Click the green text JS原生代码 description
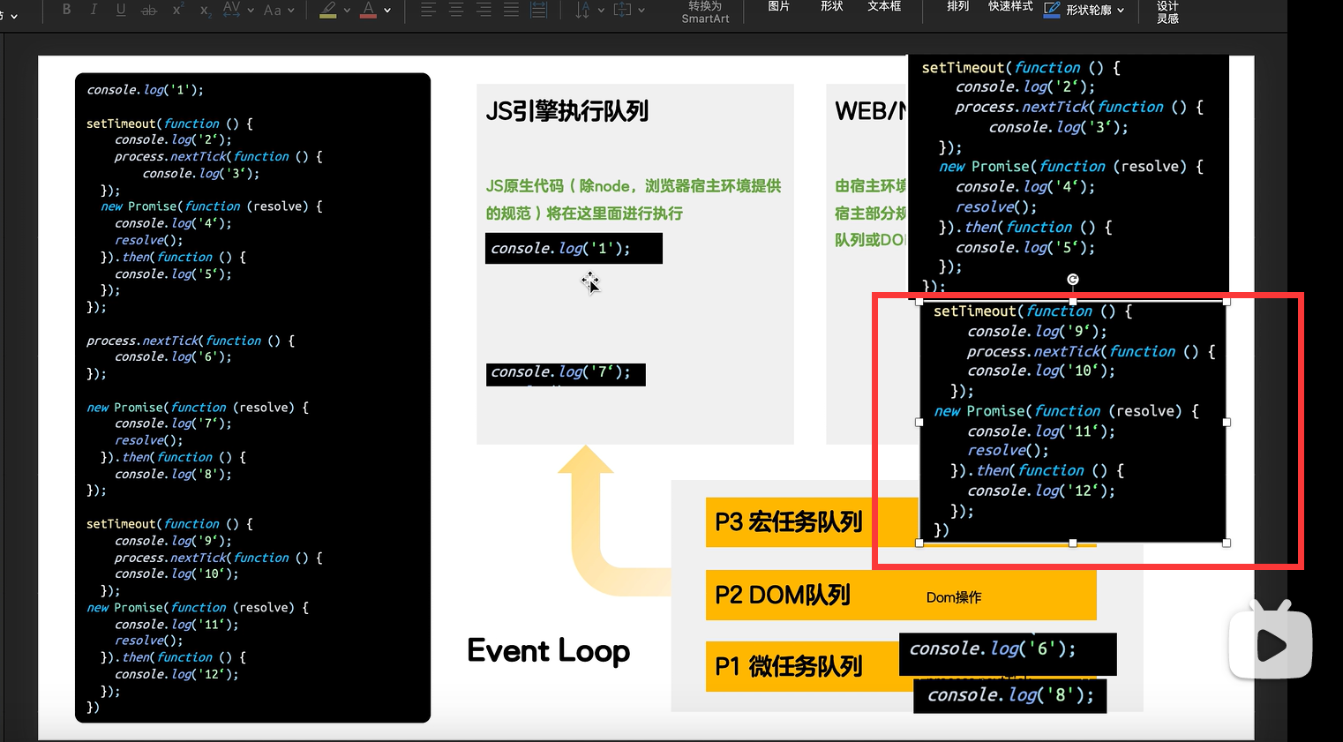The width and height of the screenshot is (1343, 742). (x=634, y=199)
